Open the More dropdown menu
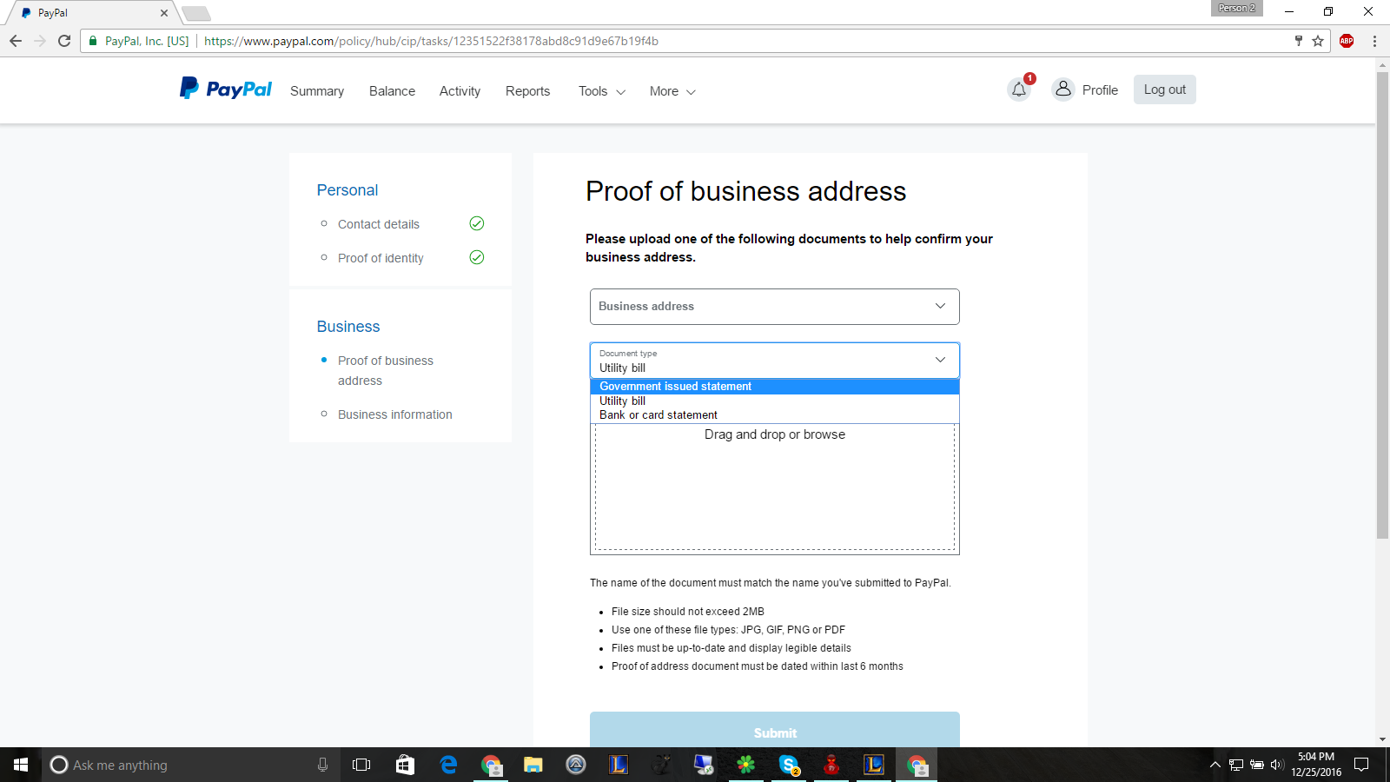 [672, 91]
